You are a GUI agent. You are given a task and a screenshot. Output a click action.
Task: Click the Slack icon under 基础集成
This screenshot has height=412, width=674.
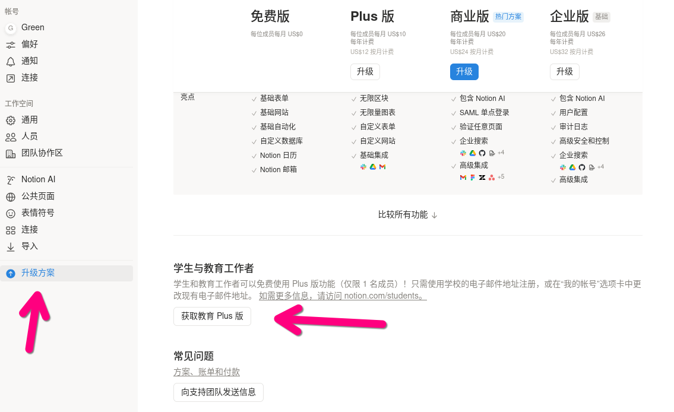click(x=363, y=166)
